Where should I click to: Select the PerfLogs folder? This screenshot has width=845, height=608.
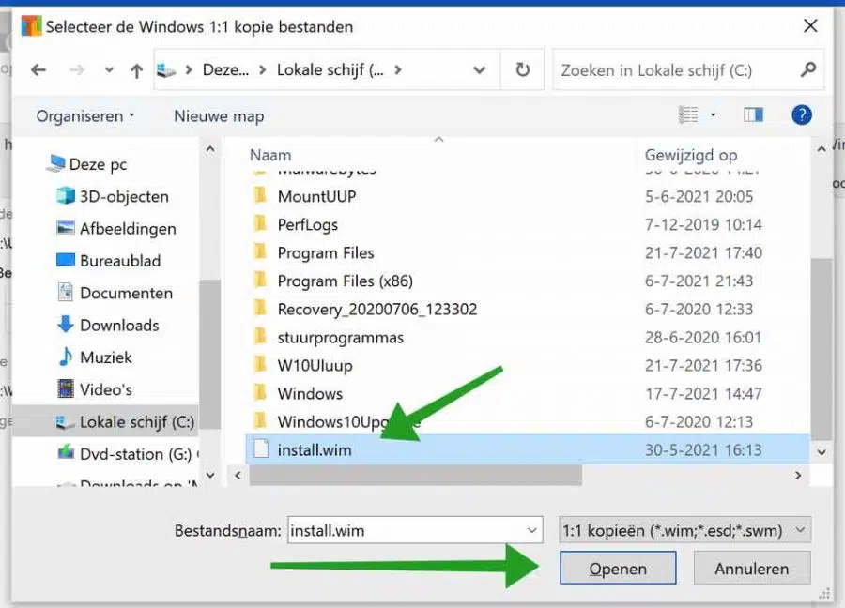tap(307, 224)
